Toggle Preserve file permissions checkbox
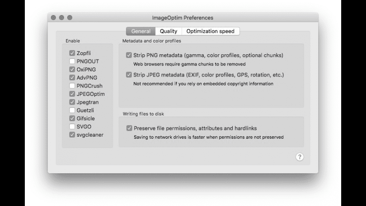The height and width of the screenshot is (206, 366). (x=129, y=128)
